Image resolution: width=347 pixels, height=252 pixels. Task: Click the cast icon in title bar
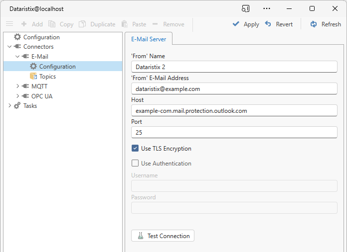[x=245, y=8]
